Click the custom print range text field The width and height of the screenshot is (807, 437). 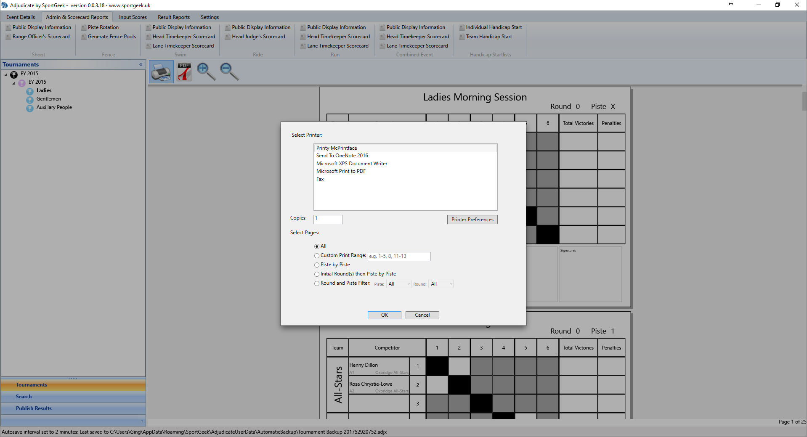pyautogui.click(x=399, y=256)
